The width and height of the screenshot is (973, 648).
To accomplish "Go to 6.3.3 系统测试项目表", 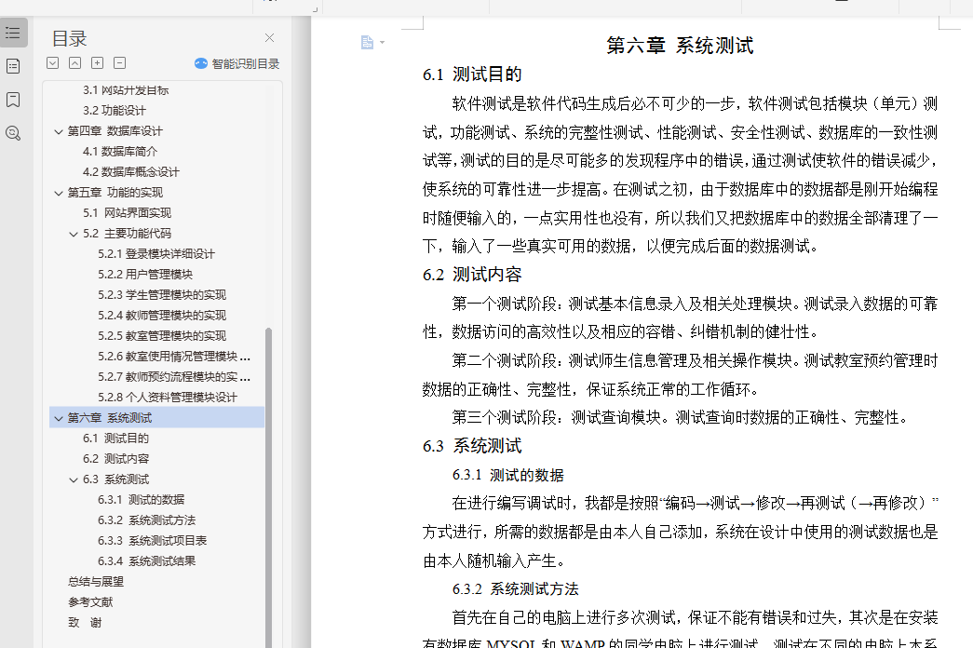I will point(152,541).
